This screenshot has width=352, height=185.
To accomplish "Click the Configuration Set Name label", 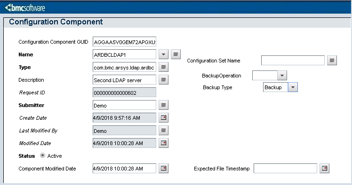I will point(214,61).
